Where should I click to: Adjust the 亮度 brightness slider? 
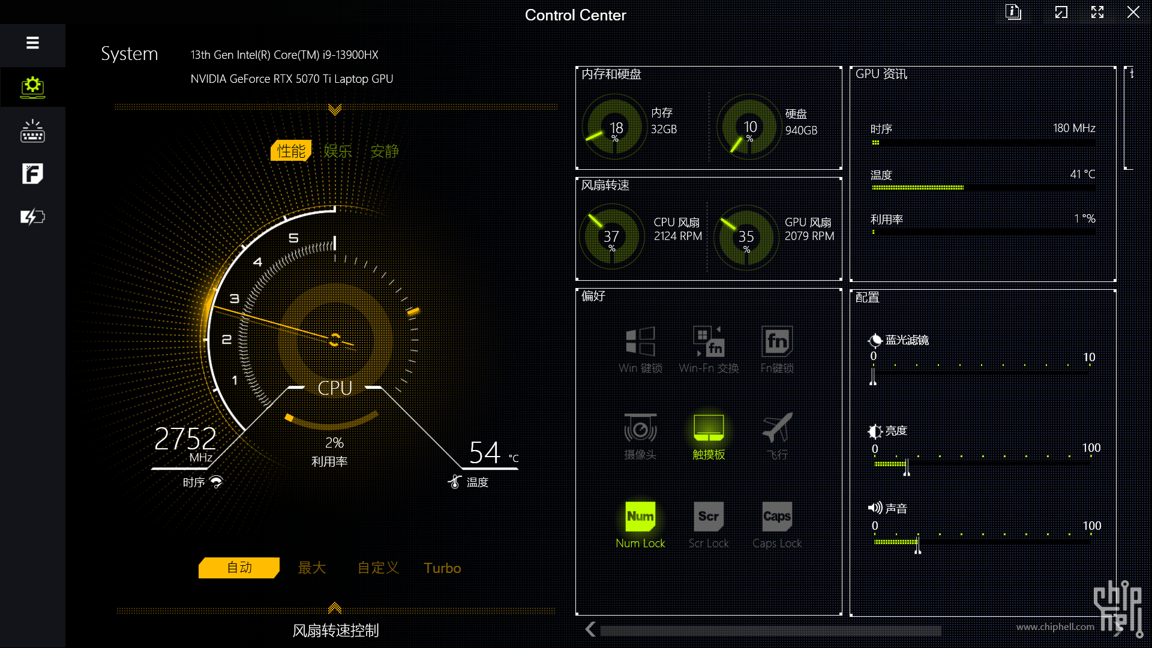tap(981, 464)
